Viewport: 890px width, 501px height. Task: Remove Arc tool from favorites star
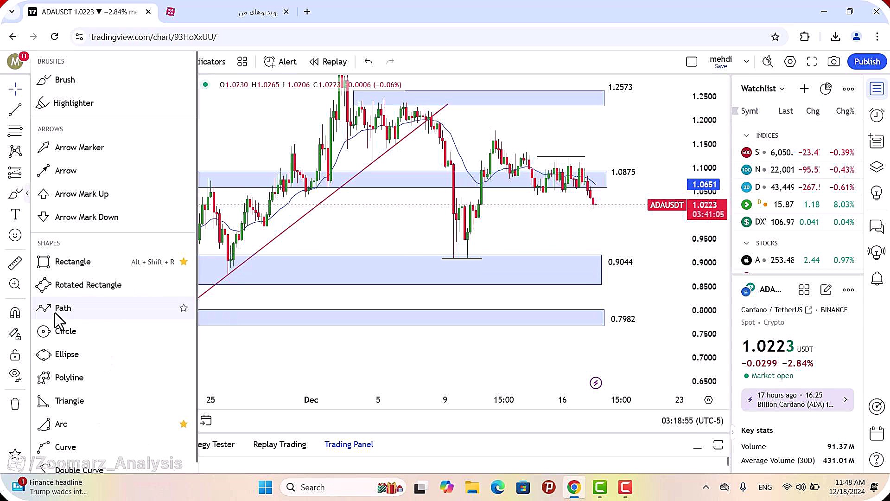(x=184, y=424)
